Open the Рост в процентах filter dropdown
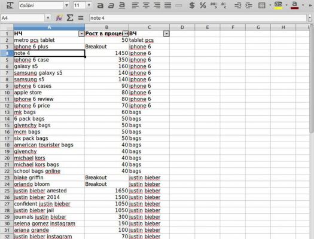 (x=126, y=33)
